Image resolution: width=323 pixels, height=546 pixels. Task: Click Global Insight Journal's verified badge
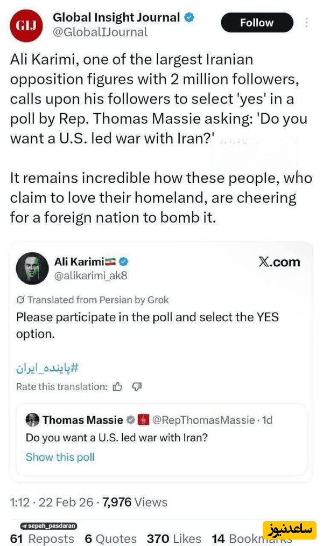188,17
